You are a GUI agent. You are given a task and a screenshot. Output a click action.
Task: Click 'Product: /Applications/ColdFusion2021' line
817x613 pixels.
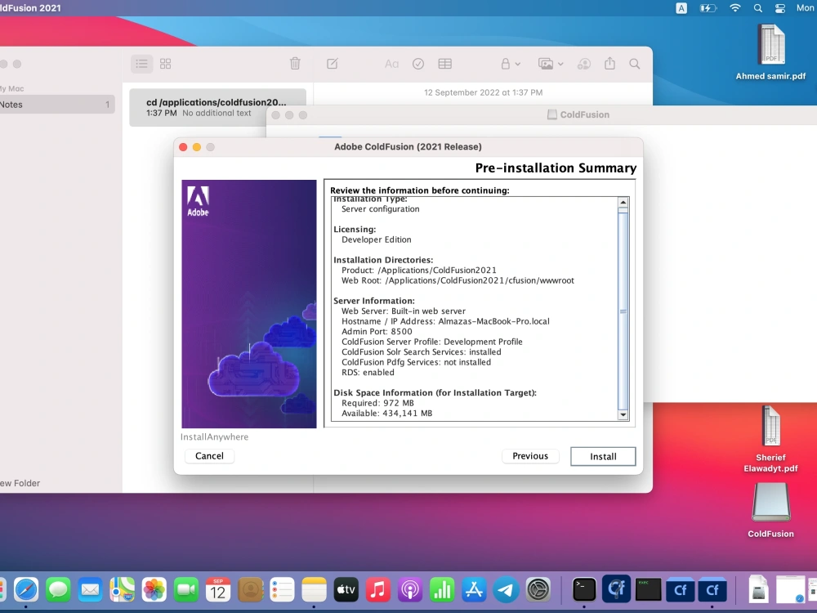[x=419, y=270]
